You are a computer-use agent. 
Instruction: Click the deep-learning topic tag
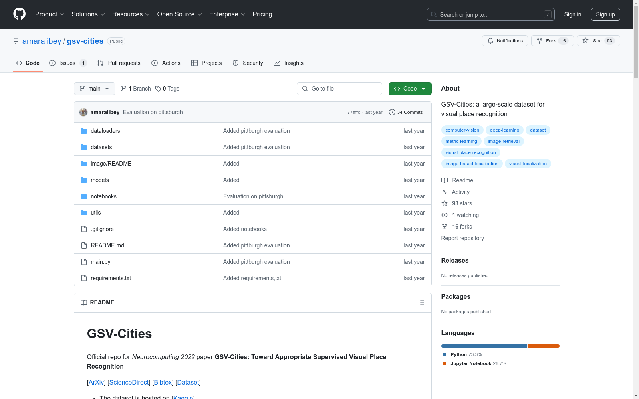[x=504, y=130]
